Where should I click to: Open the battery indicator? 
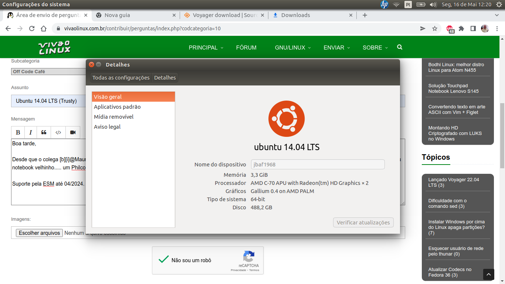421,4
